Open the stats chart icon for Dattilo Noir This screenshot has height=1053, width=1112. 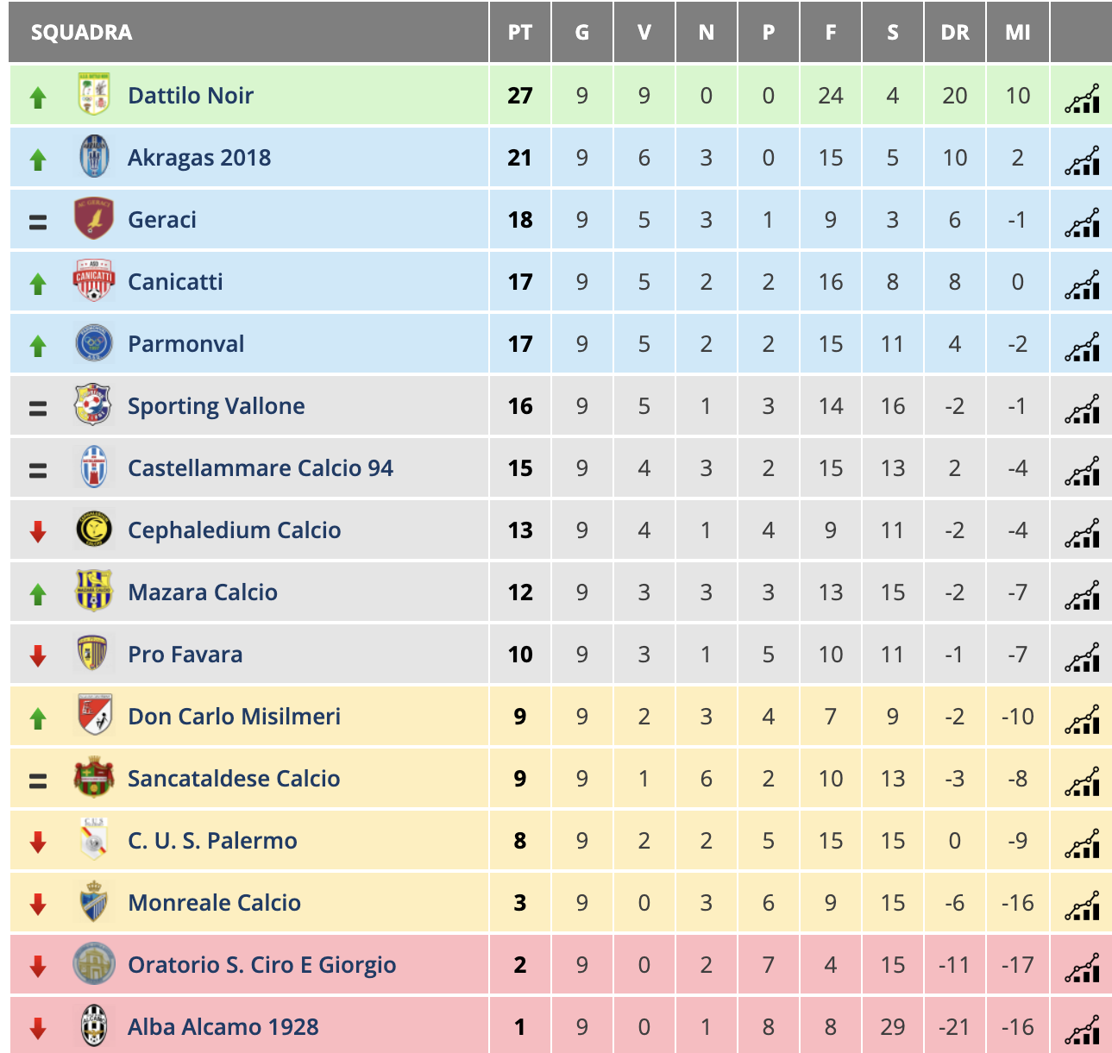coord(1082,97)
